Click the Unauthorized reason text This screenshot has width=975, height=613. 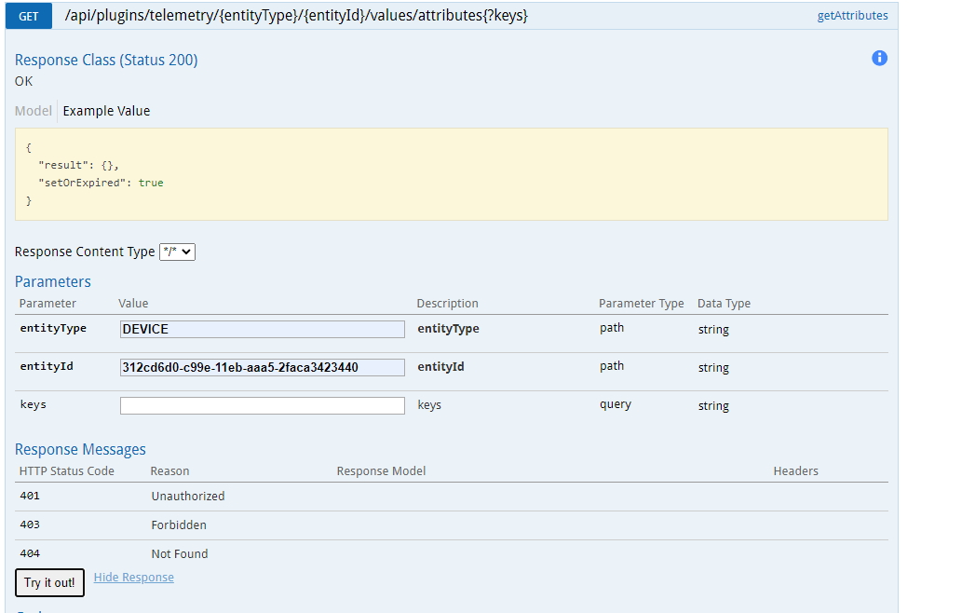[188, 496]
